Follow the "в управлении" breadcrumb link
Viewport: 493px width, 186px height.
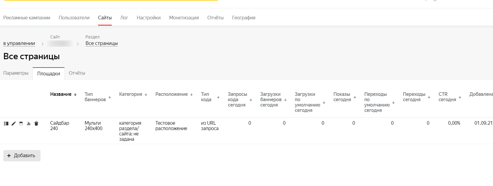(19, 43)
